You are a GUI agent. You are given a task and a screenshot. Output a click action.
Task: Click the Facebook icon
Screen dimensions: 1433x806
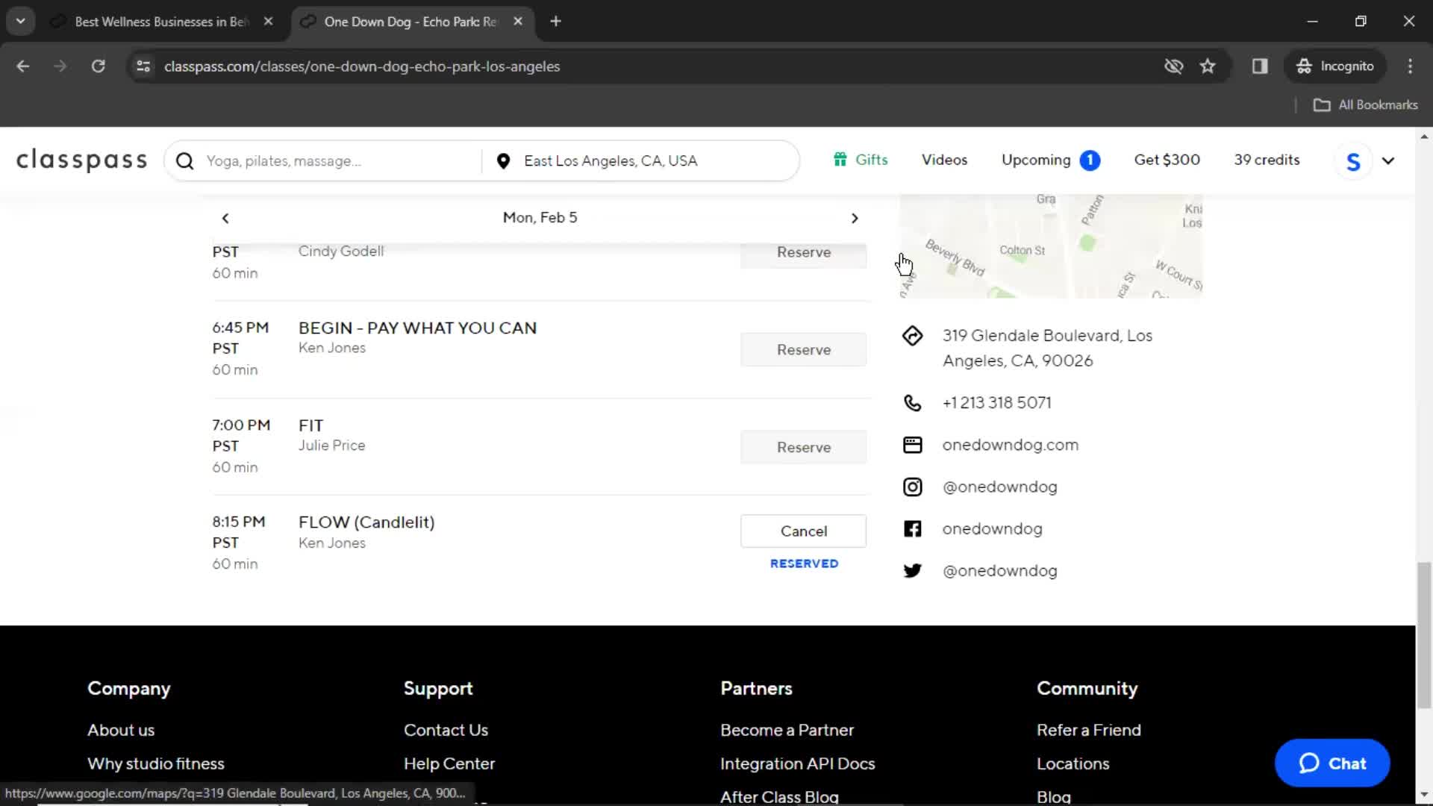[912, 529]
